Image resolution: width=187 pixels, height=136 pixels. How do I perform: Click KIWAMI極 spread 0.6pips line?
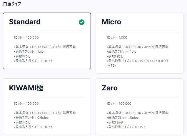[x=31, y=118]
